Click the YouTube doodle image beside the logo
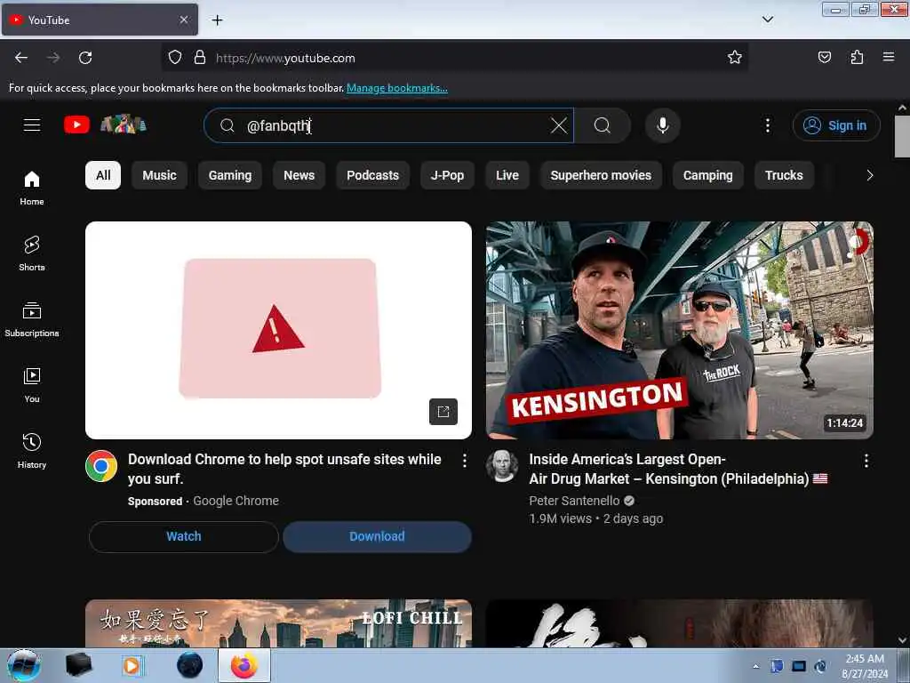This screenshot has width=910, height=683. point(123,125)
